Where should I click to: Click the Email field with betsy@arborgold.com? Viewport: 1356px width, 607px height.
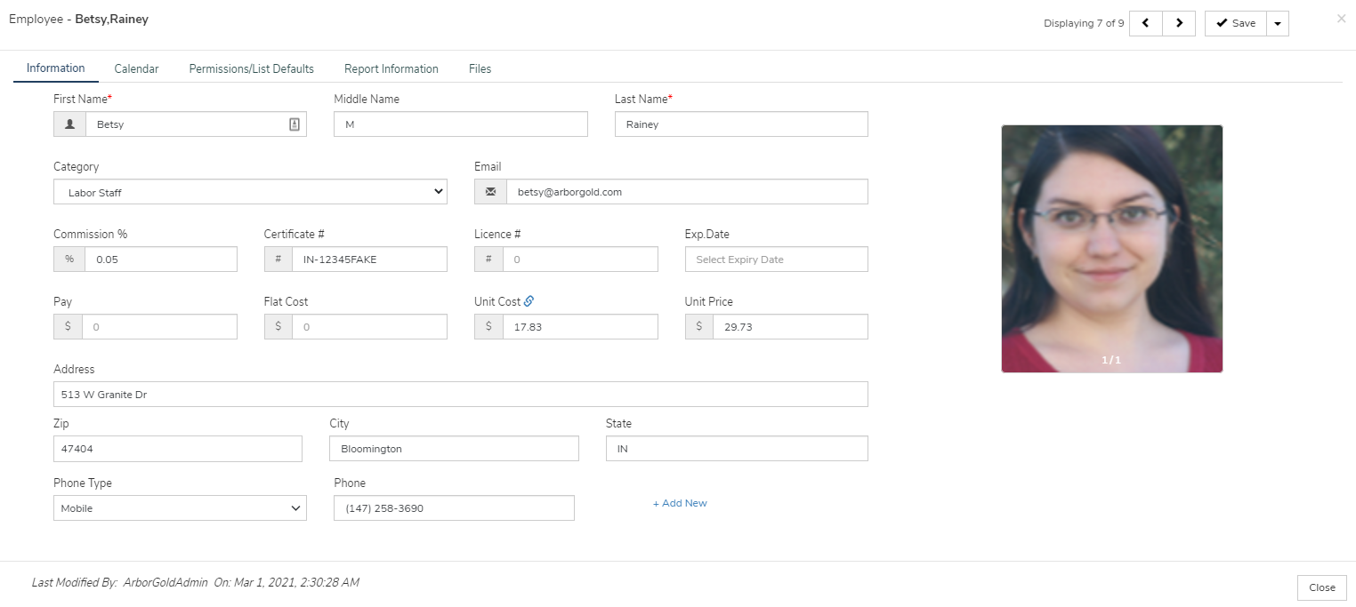pos(687,192)
